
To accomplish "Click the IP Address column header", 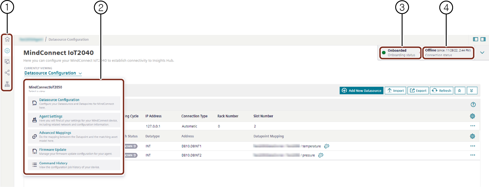I will coord(153,116).
